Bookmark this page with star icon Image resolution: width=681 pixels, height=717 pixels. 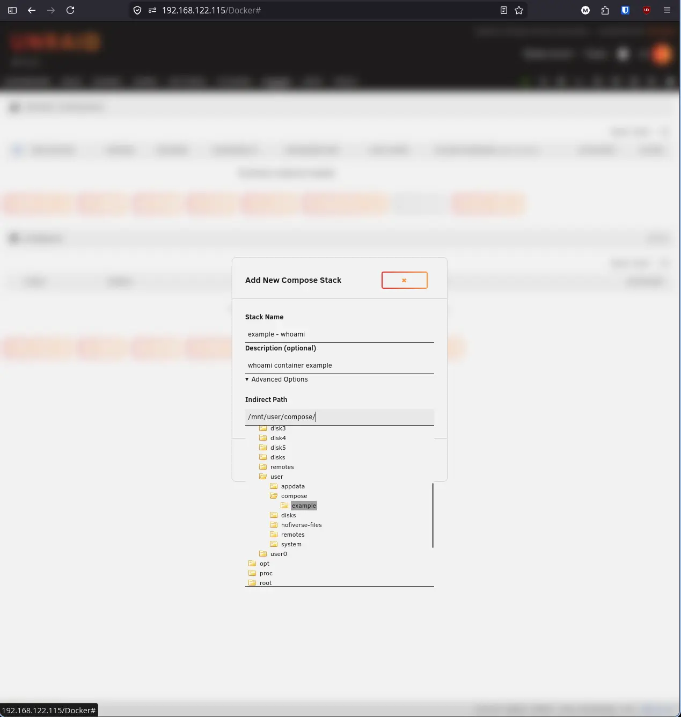click(x=519, y=10)
